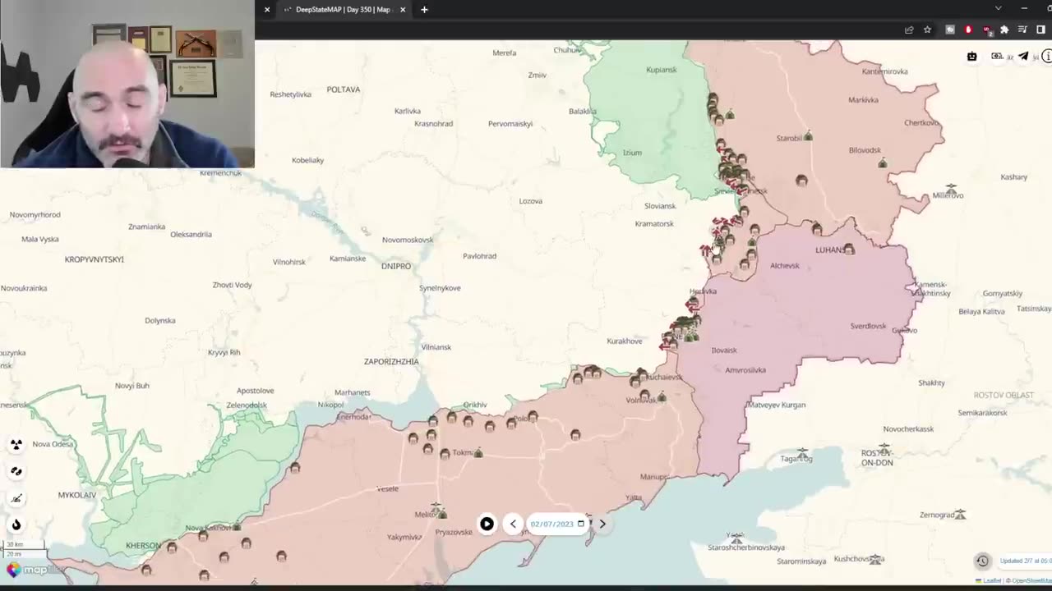Open the puzzle-piece extensions menu
Image resolution: width=1052 pixels, height=591 pixels.
pyautogui.click(x=1004, y=30)
